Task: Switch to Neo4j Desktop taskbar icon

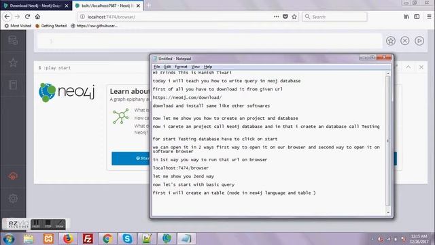Action: click(x=167, y=239)
